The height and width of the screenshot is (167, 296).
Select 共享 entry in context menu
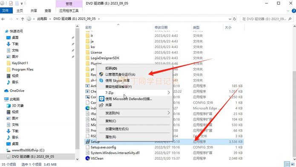click(135, 105)
